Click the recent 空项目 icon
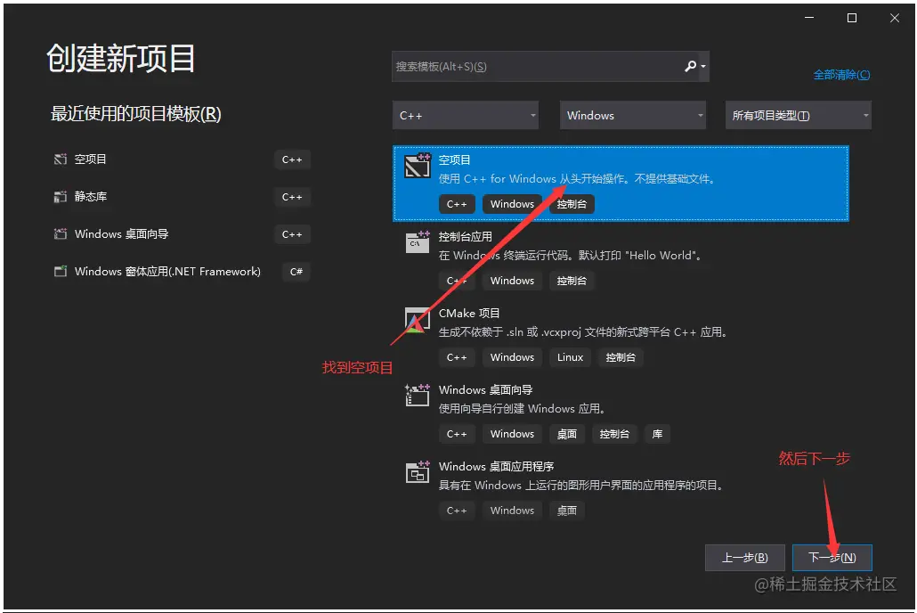This screenshot has height=613, width=917. point(61,159)
